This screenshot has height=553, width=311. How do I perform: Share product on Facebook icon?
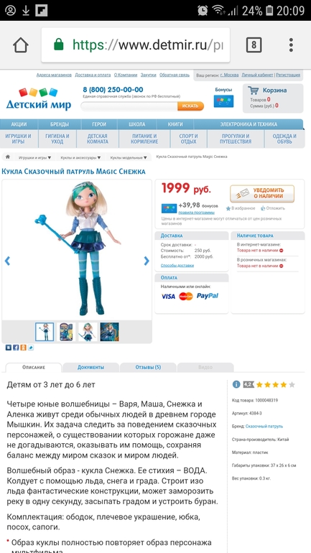(x=16, y=348)
